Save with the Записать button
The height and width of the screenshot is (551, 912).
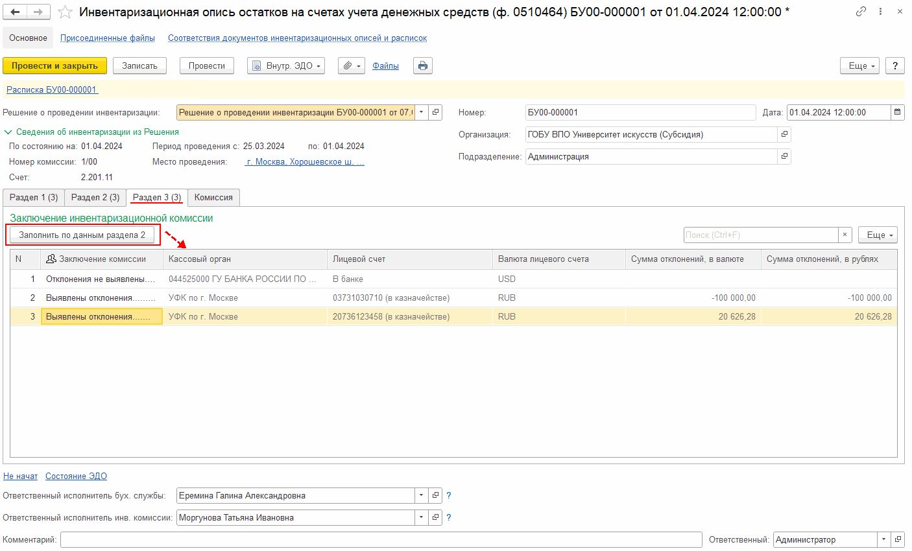click(139, 65)
